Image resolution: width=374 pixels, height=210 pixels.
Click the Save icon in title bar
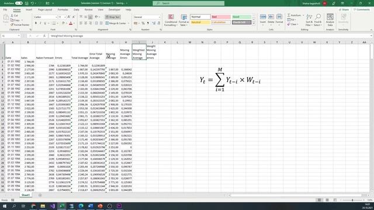26,3
